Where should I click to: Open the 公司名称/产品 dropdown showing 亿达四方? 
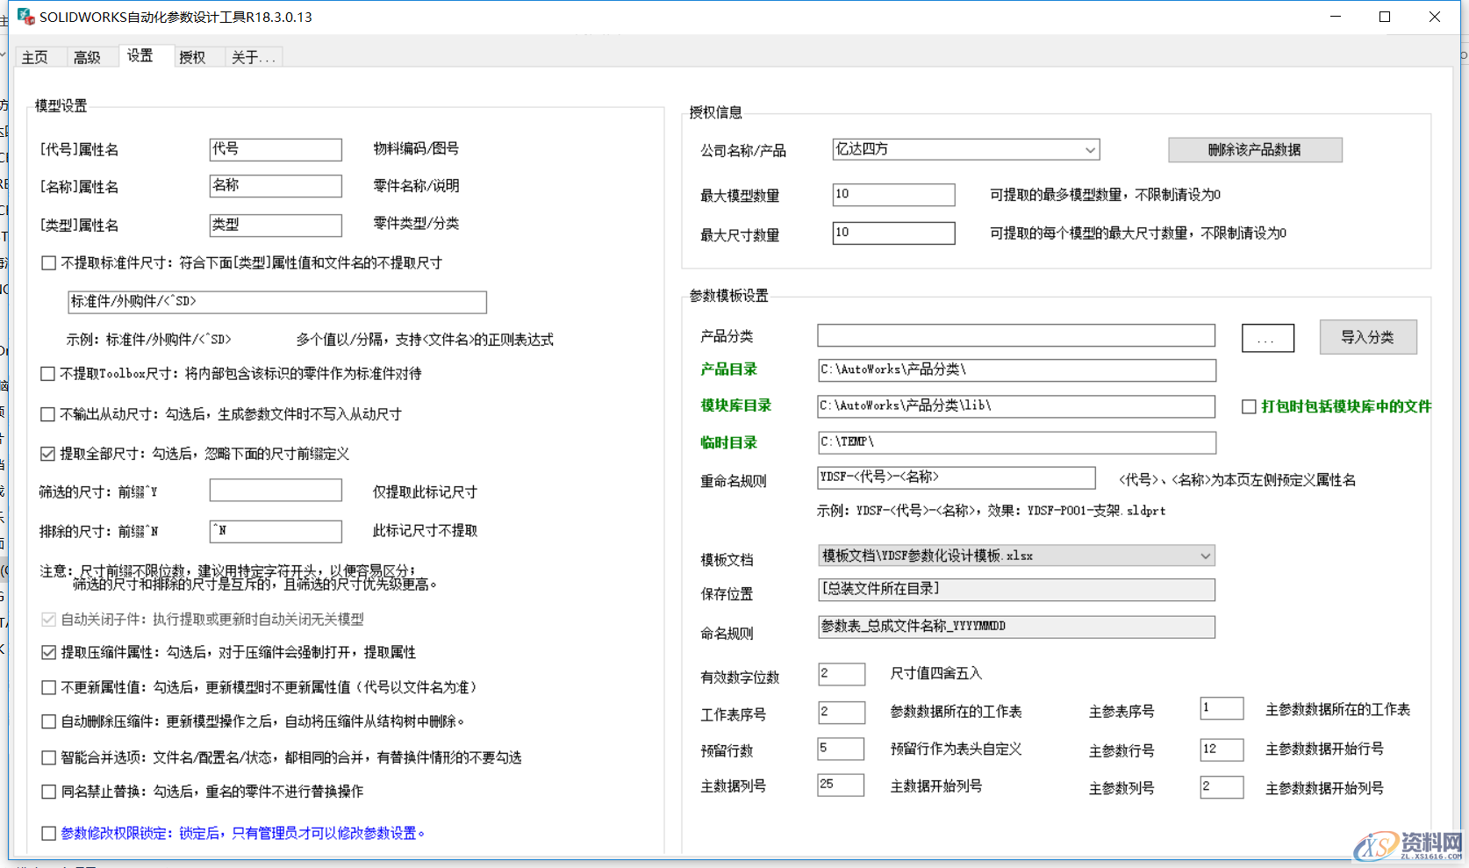click(x=1091, y=149)
